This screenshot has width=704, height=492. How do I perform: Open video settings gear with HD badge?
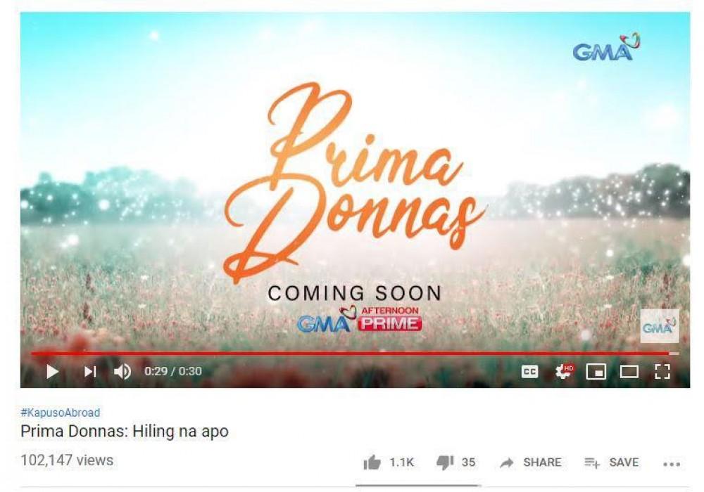[x=564, y=371]
